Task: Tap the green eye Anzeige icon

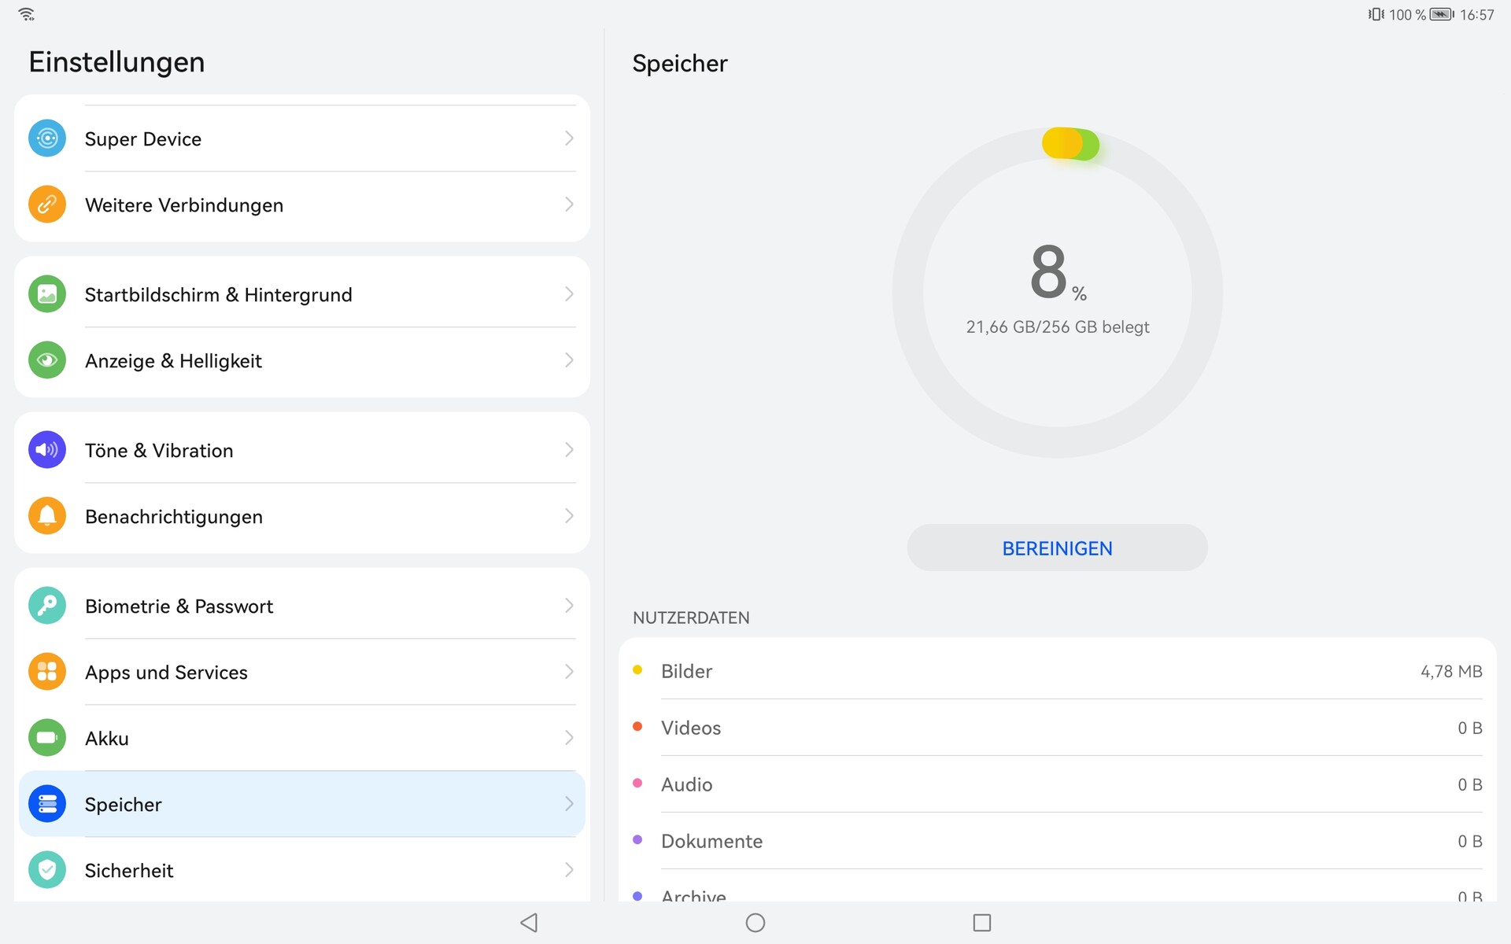Action: coord(47,360)
